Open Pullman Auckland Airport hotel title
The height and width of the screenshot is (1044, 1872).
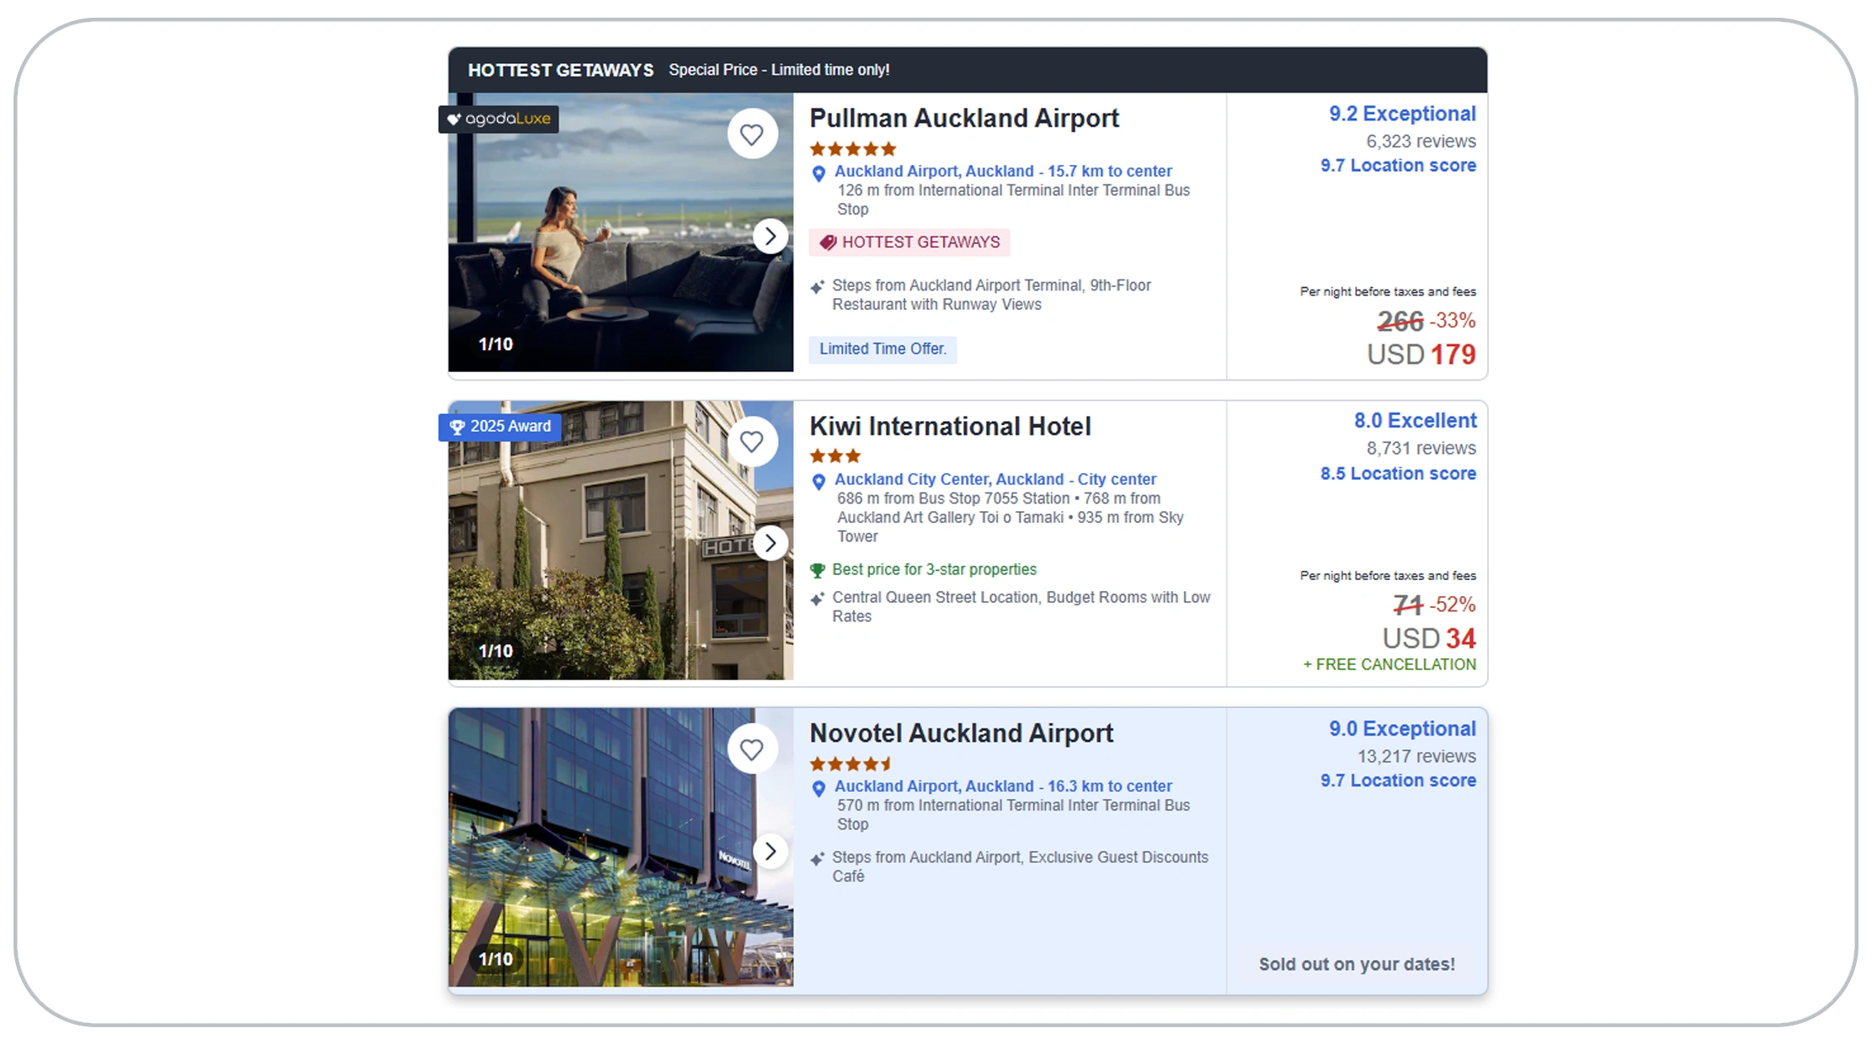(964, 118)
